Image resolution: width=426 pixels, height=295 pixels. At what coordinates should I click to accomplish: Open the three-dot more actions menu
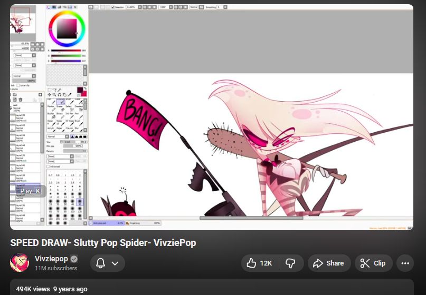pyautogui.click(x=405, y=263)
